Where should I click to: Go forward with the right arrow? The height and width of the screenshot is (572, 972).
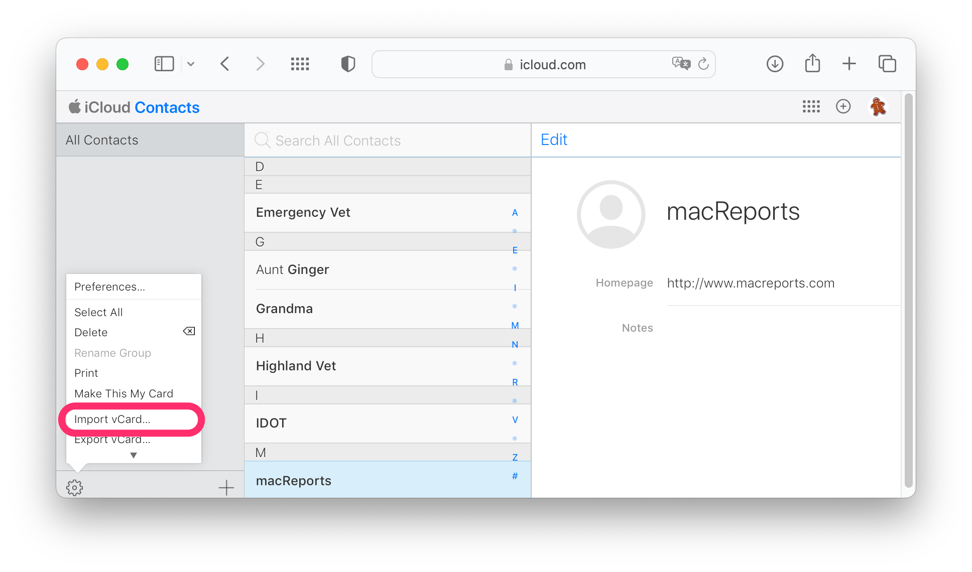pos(260,64)
